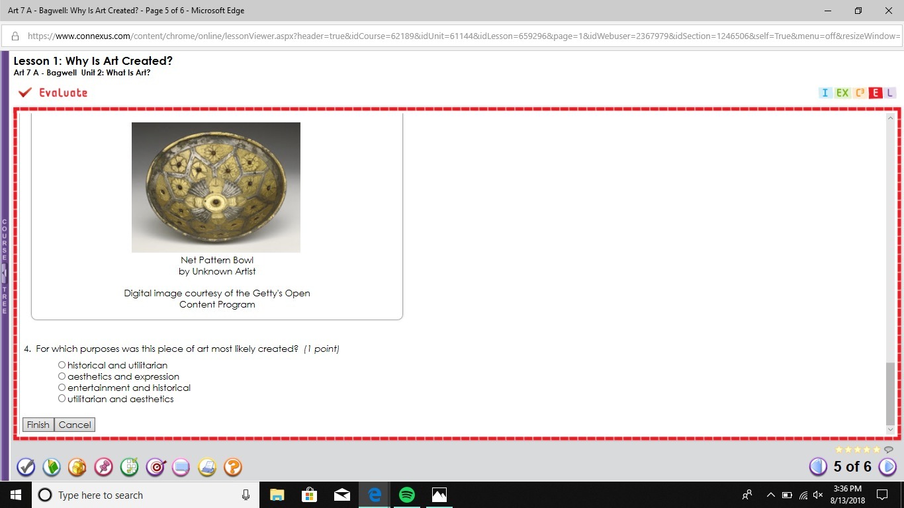Select 'aesthetics and expression' answer
Viewport: 904px width, 508px height.
click(x=62, y=376)
